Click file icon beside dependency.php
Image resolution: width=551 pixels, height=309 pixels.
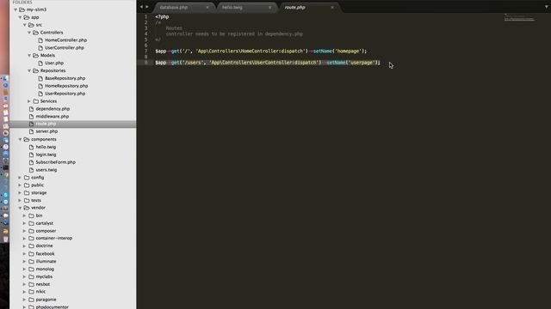[31, 109]
